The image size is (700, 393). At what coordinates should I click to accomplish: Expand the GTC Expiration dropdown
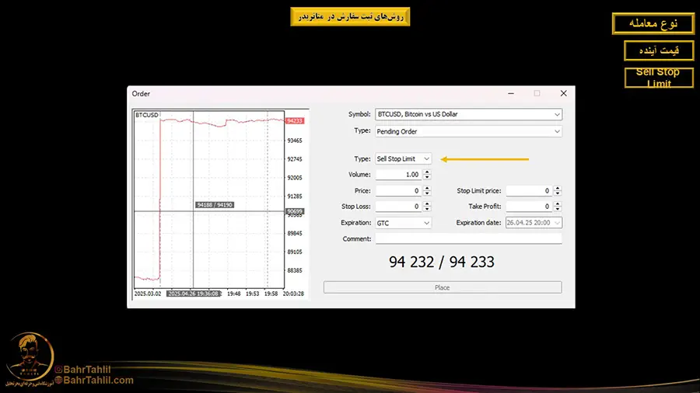pos(403,223)
